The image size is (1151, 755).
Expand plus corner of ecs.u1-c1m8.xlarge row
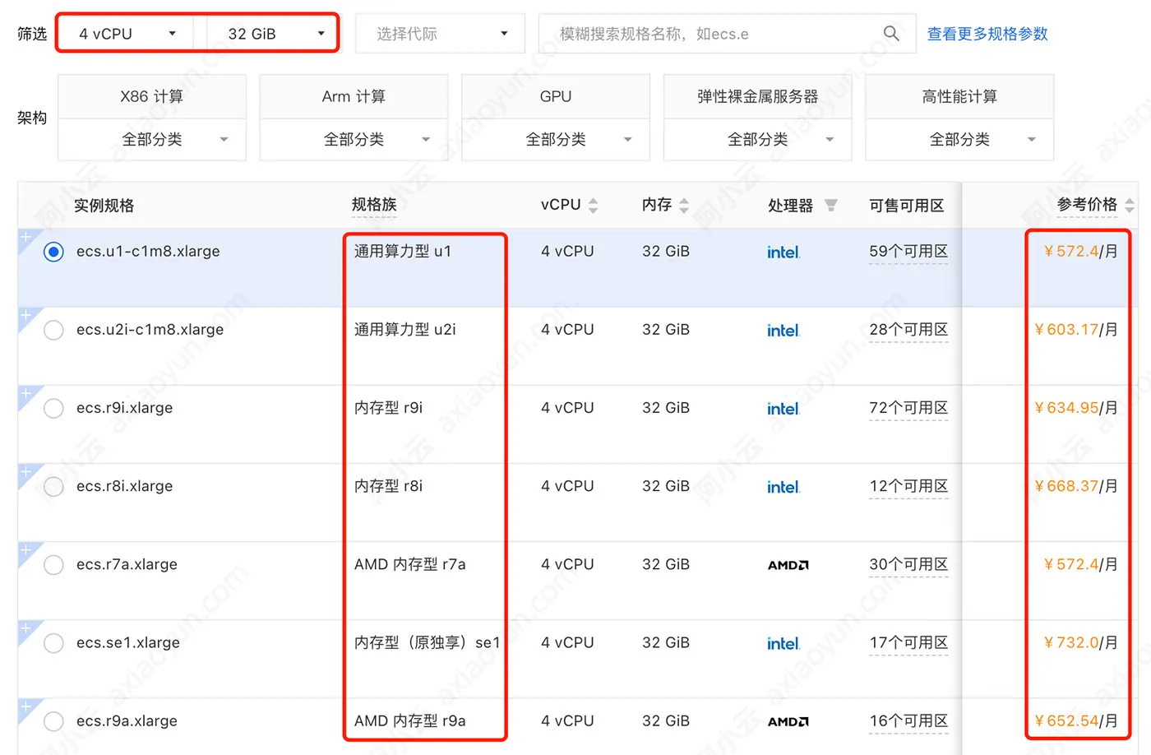25,237
